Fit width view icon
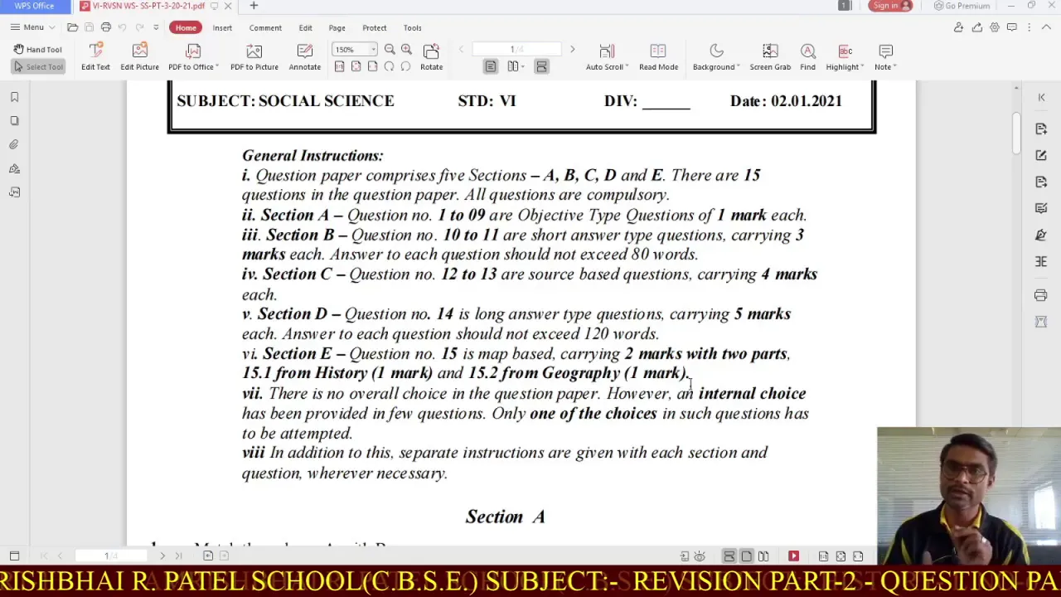 372,66
